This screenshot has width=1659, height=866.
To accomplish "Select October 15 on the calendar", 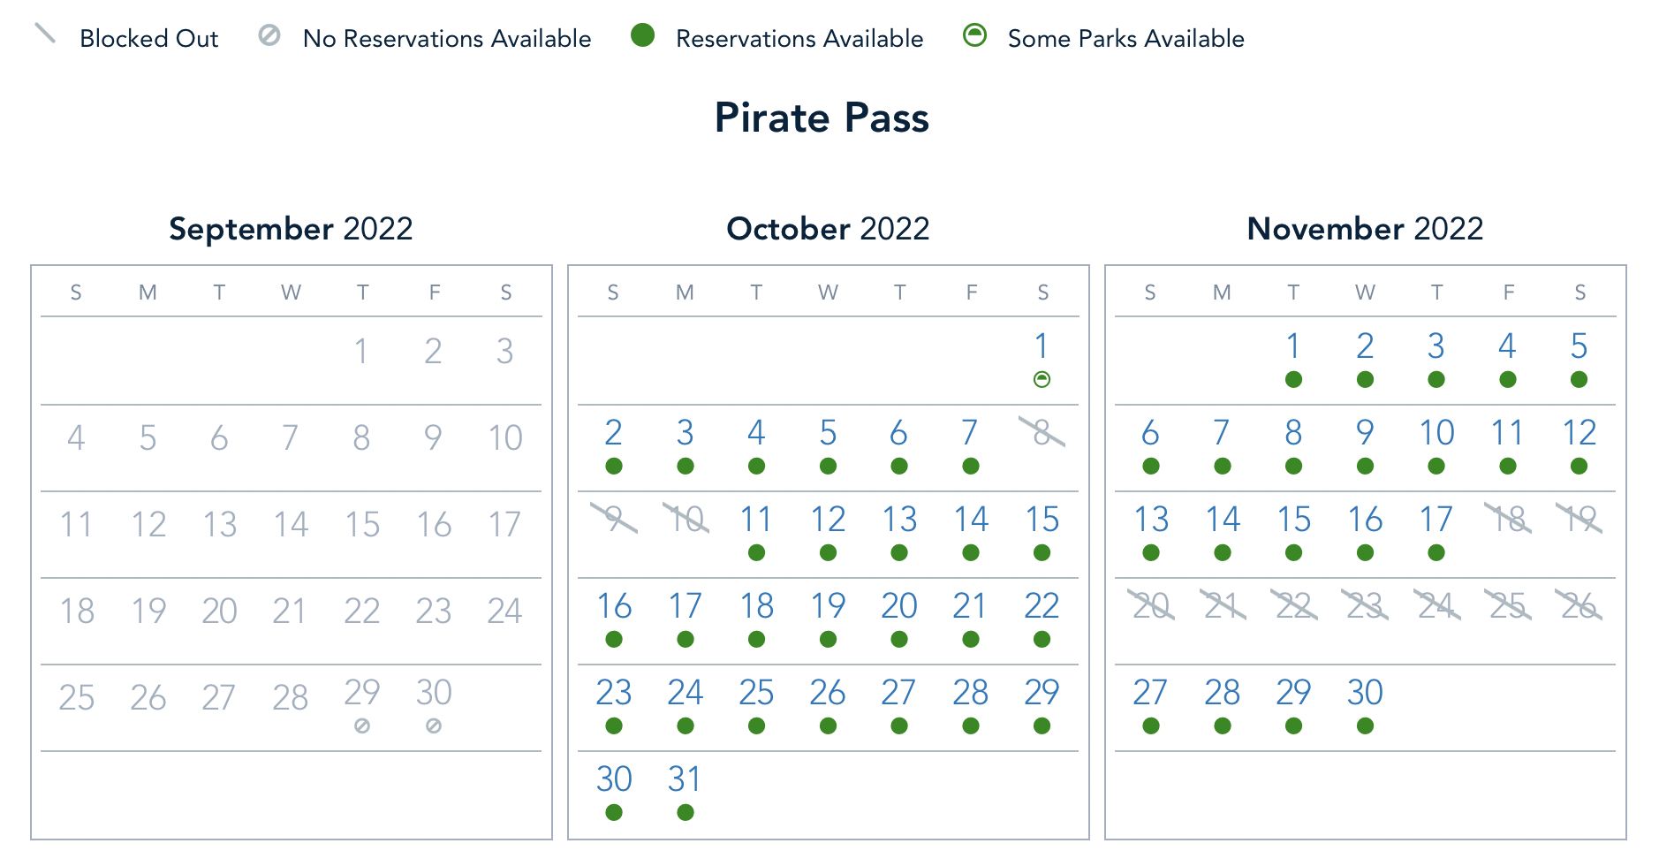I will tap(1042, 520).
